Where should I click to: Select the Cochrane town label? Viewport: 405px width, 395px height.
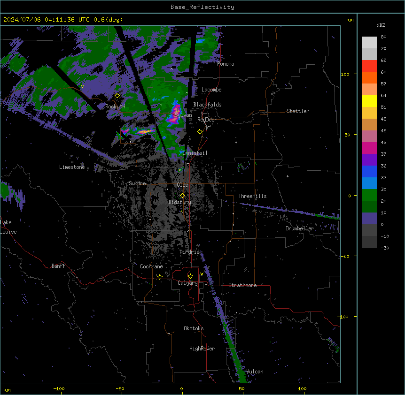(x=151, y=266)
